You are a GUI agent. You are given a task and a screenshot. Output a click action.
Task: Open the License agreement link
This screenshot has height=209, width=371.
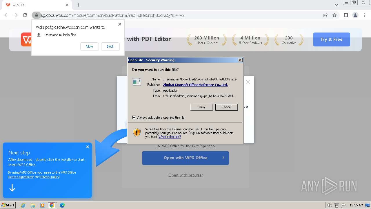(21, 177)
